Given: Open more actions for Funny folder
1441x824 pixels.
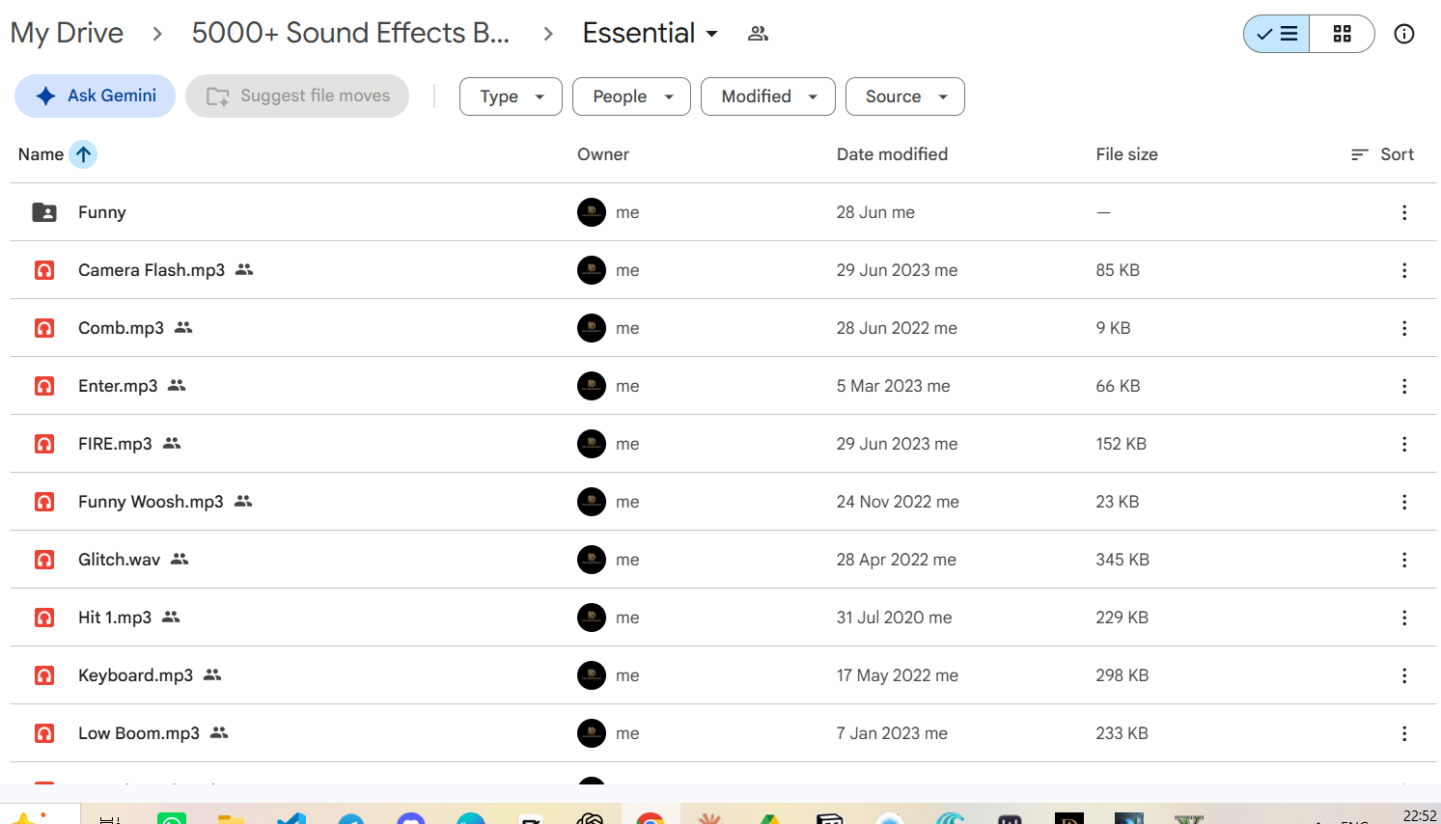Looking at the screenshot, I should click(1404, 212).
